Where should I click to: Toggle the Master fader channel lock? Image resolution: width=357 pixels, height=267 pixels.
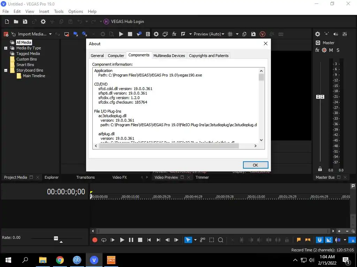(x=320, y=169)
